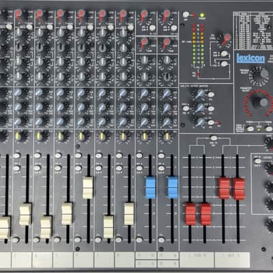Toggle small button under channel 7 gain knob
Image resolution: width=273 pixels, height=273 pixels.
(111, 27)
